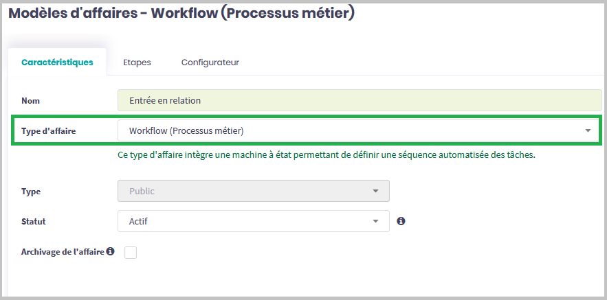Click the Statut label text
Image resolution: width=607 pixels, height=300 pixels.
[x=34, y=222]
